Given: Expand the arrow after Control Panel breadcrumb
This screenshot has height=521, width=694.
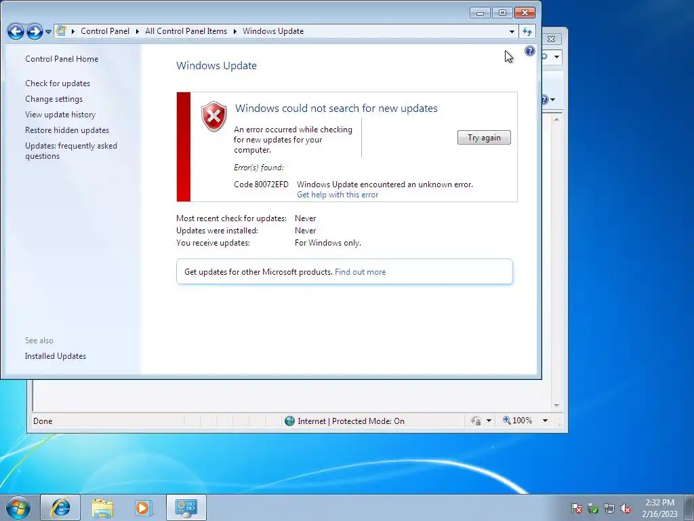Looking at the screenshot, I should coord(137,31).
